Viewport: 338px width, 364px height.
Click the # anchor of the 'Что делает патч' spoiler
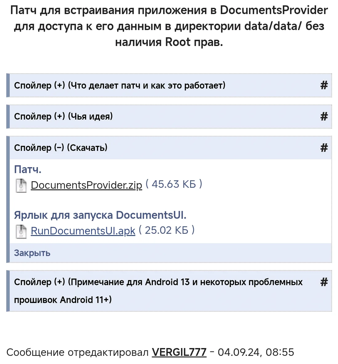click(x=324, y=85)
